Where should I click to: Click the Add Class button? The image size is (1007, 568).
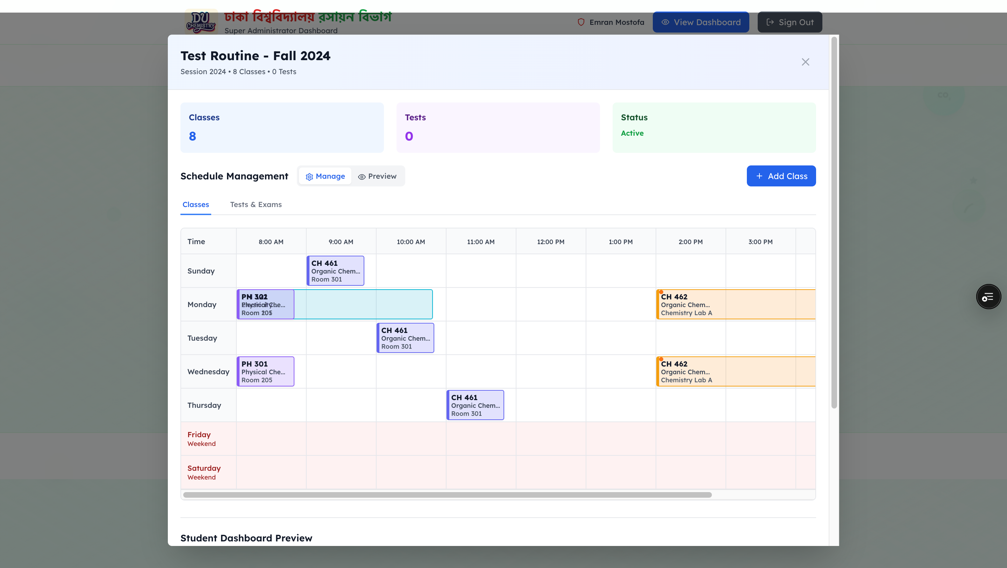pyautogui.click(x=781, y=176)
